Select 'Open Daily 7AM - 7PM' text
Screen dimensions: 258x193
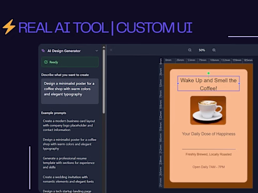tap(208, 167)
